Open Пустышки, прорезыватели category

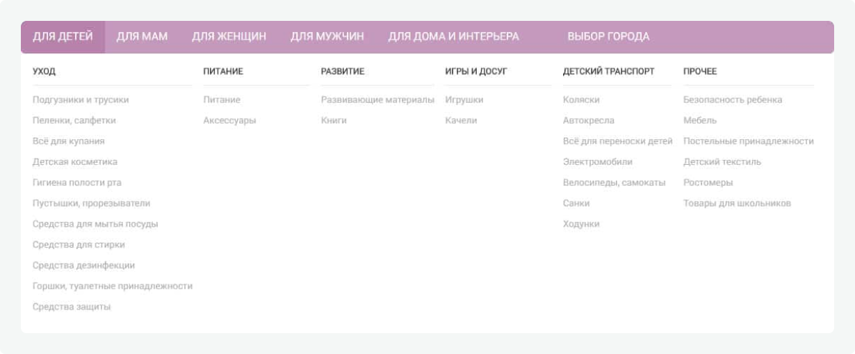pyautogui.click(x=91, y=204)
